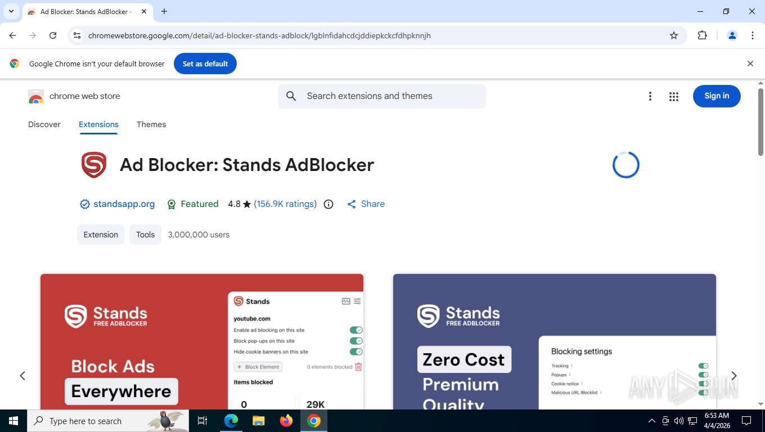Show rating info tooltip icon

[328, 204]
